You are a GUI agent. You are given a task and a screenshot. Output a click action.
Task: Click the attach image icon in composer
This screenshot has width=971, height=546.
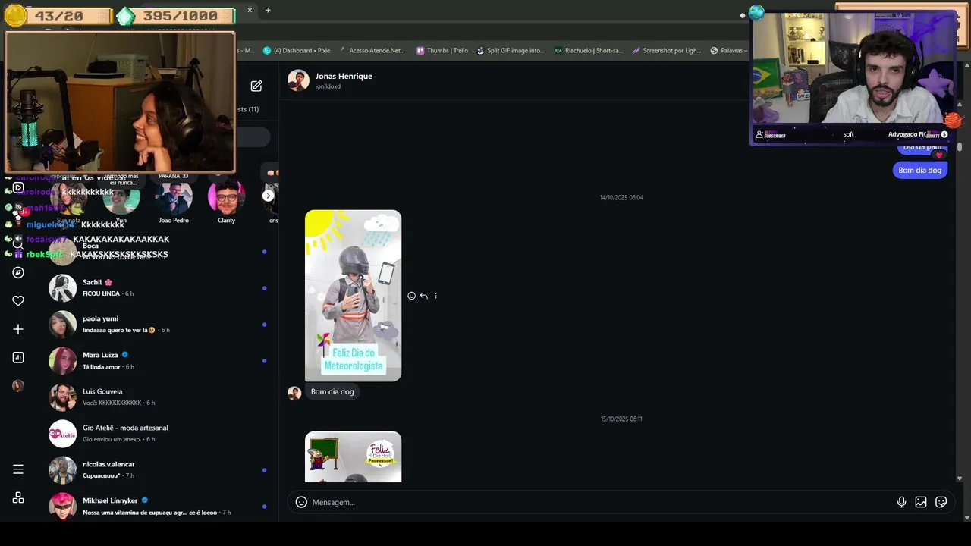(x=921, y=502)
